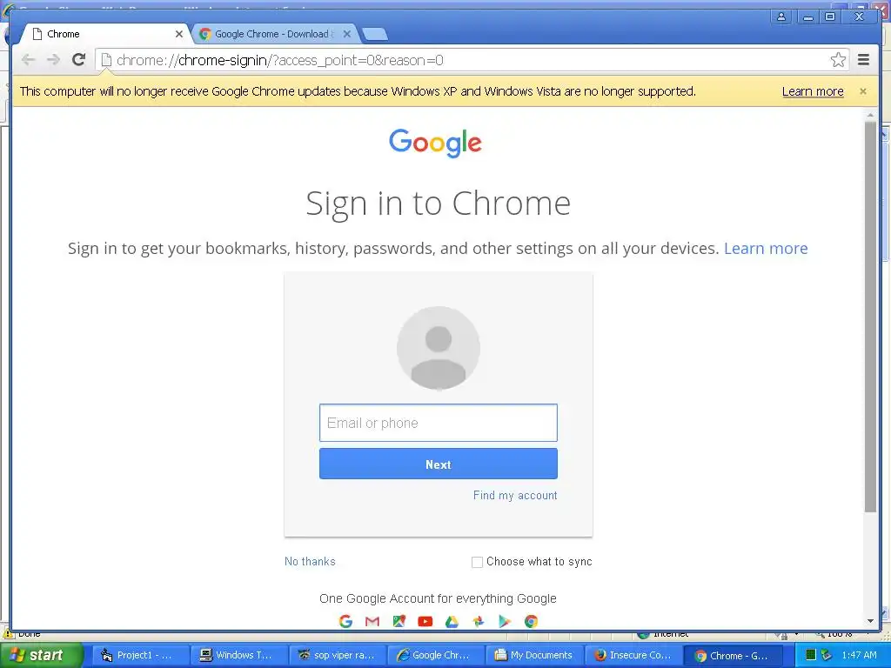Click the Google G service icon
The image size is (891, 668).
coord(345,621)
